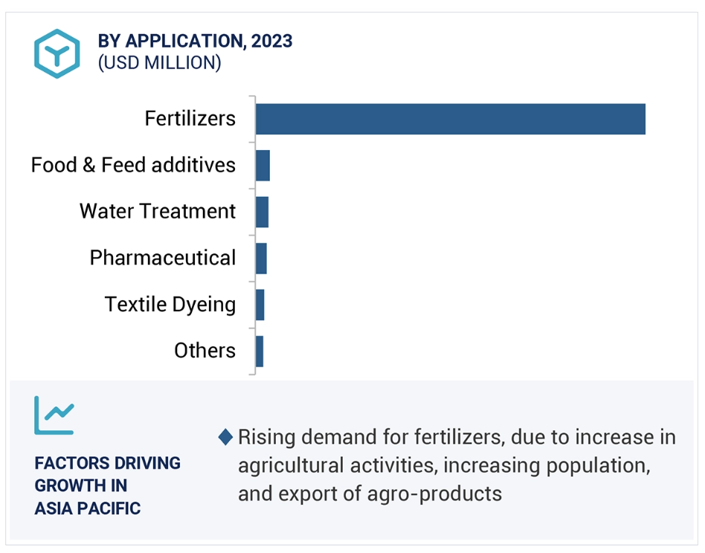This screenshot has width=705, height=553.
Task: Click the Others category label
Action: point(205,350)
